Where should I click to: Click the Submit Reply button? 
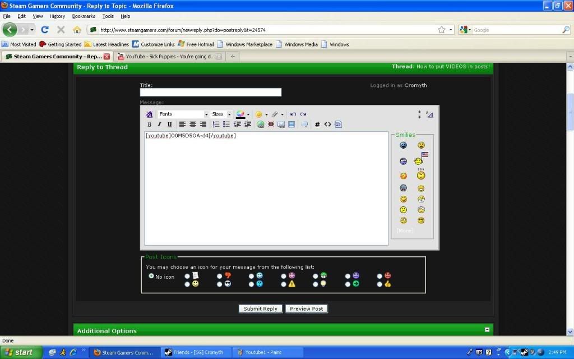(260, 309)
